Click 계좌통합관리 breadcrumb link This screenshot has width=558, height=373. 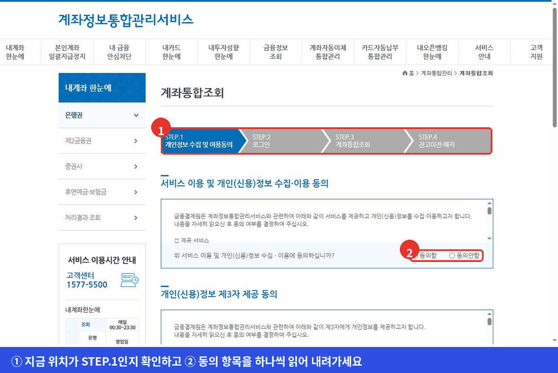pos(436,73)
